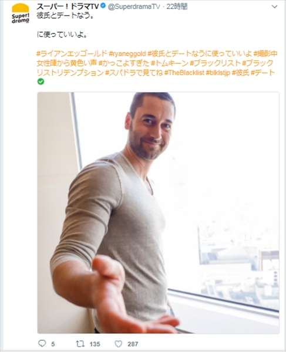The height and width of the screenshot is (352, 286).
Task: Open the スーパー！ドラマTV account name
Action: [68, 6]
